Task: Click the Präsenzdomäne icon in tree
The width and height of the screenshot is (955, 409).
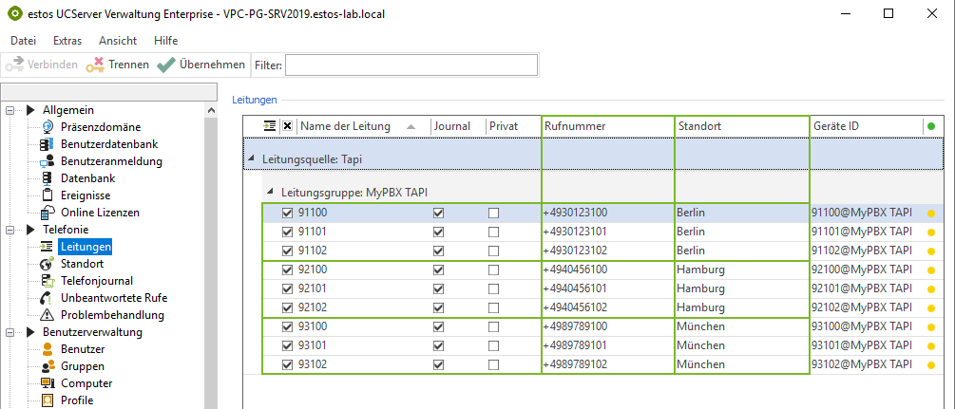Action: 48,127
